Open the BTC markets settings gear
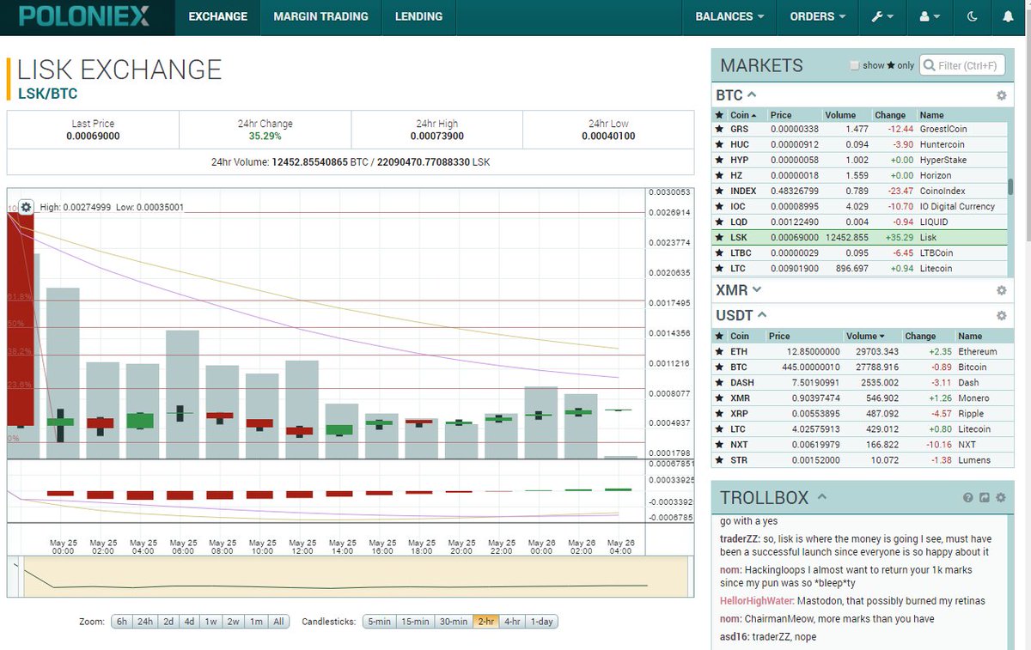 click(1000, 94)
